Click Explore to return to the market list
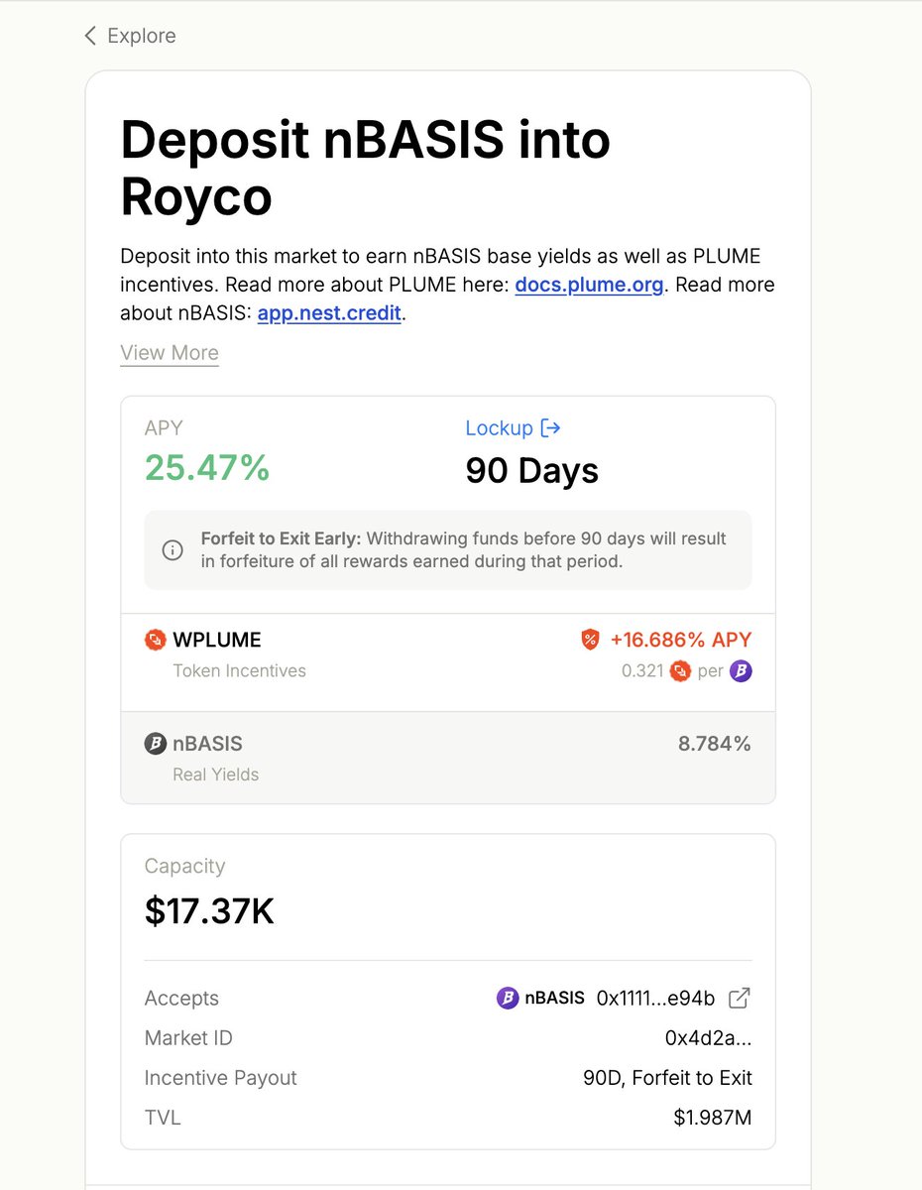The width and height of the screenshot is (922, 1190). click(143, 35)
